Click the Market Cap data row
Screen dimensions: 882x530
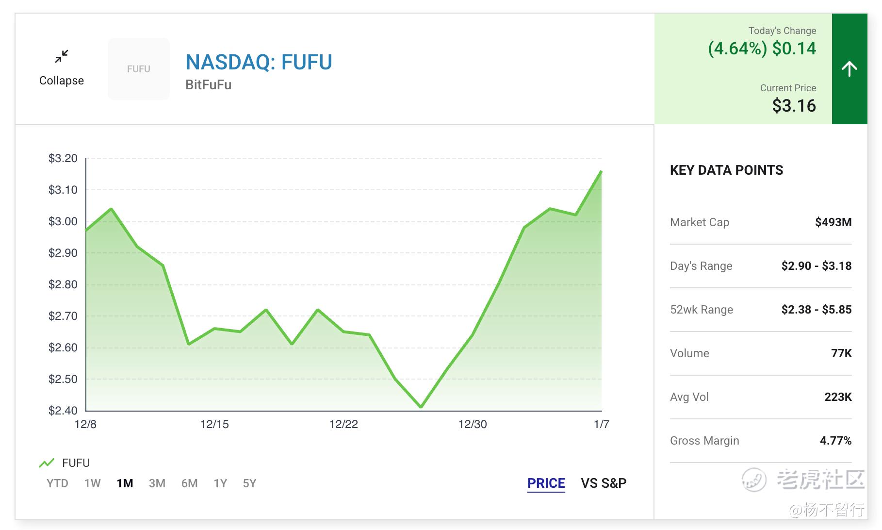(x=760, y=222)
